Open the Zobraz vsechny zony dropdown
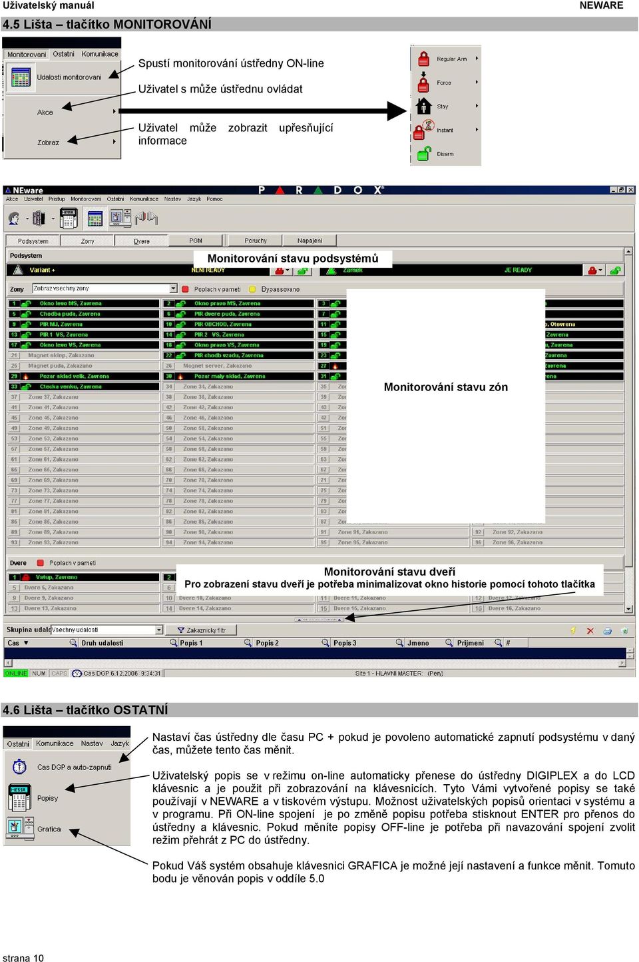Image resolution: width=639 pixels, height=962 pixels. coord(173,288)
